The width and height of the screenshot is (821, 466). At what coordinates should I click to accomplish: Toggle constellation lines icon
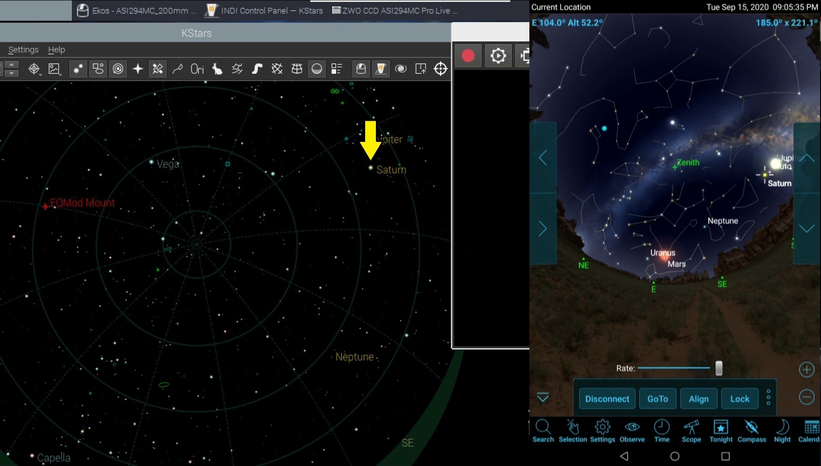[177, 69]
